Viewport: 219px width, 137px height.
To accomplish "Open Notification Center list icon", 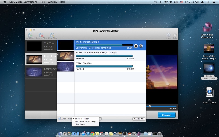I will pyautogui.click(x=214, y=2).
